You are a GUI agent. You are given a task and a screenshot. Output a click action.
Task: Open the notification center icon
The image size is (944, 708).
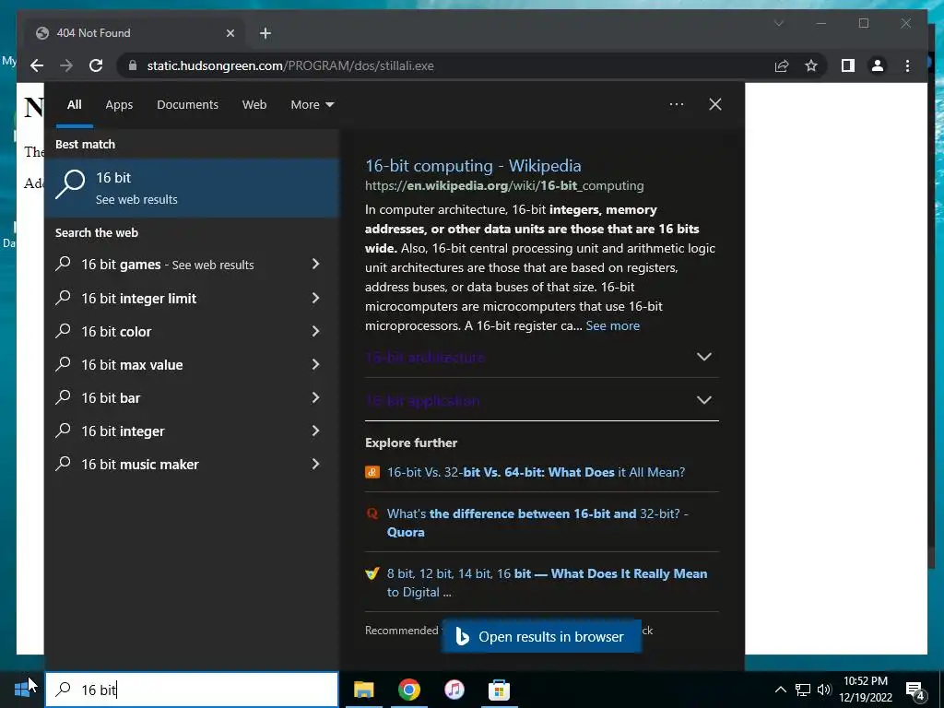coord(915,690)
